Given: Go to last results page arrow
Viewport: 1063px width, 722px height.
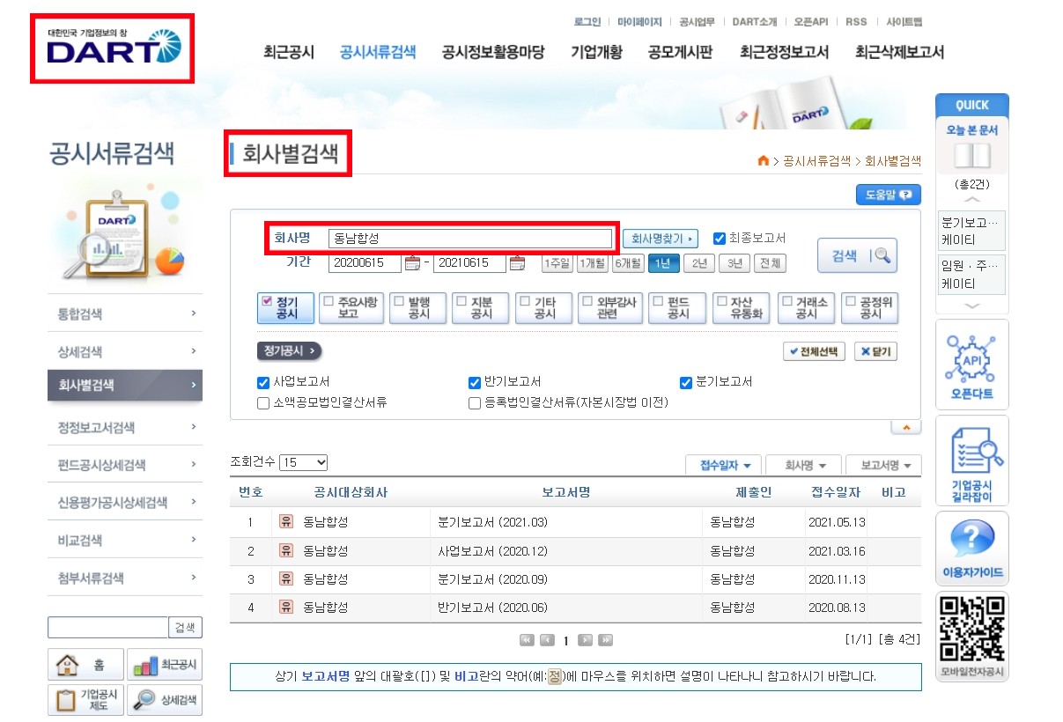Looking at the screenshot, I should (605, 640).
